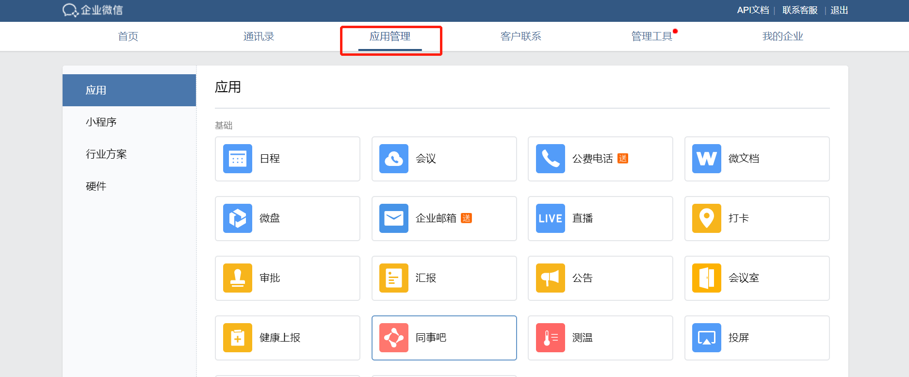909x377 pixels.
Task: Click the 基础 section heading
Action: point(224,126)
